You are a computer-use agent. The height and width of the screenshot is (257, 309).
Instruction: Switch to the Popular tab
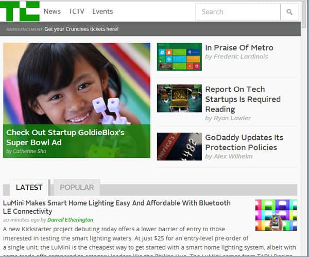tap(77, 187)
